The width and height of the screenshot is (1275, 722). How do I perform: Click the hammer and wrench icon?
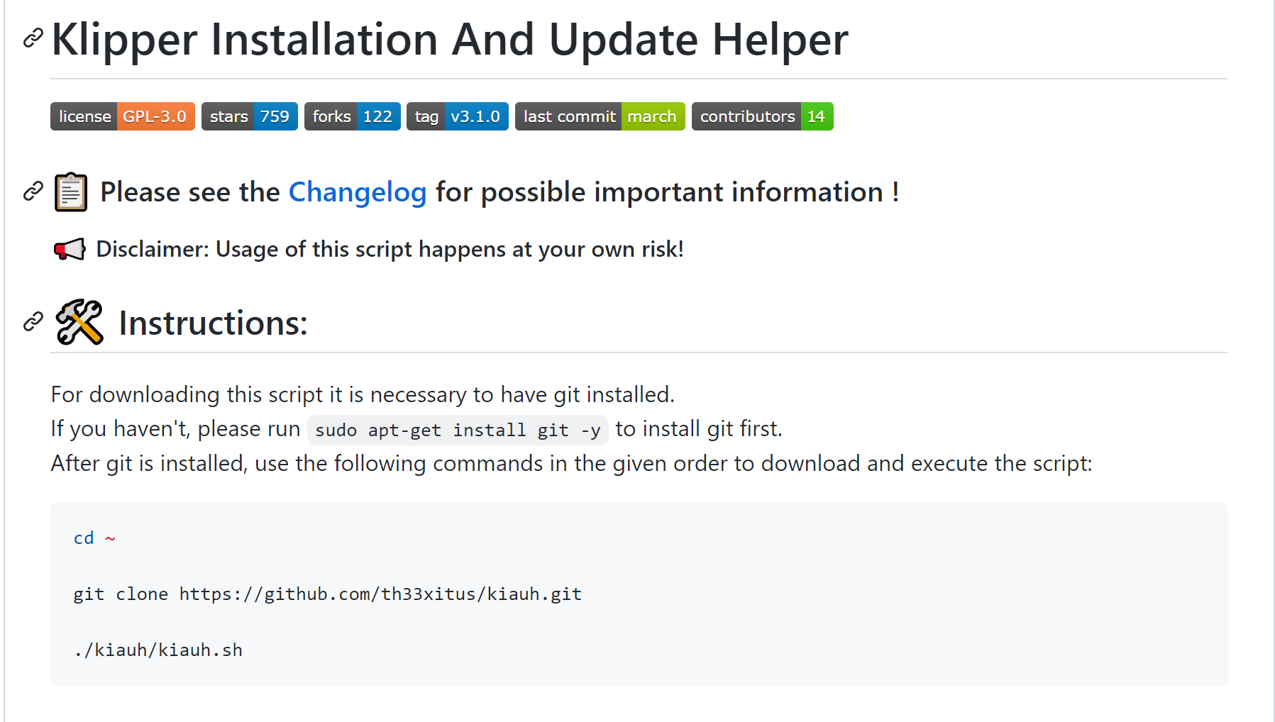(79, 322)
